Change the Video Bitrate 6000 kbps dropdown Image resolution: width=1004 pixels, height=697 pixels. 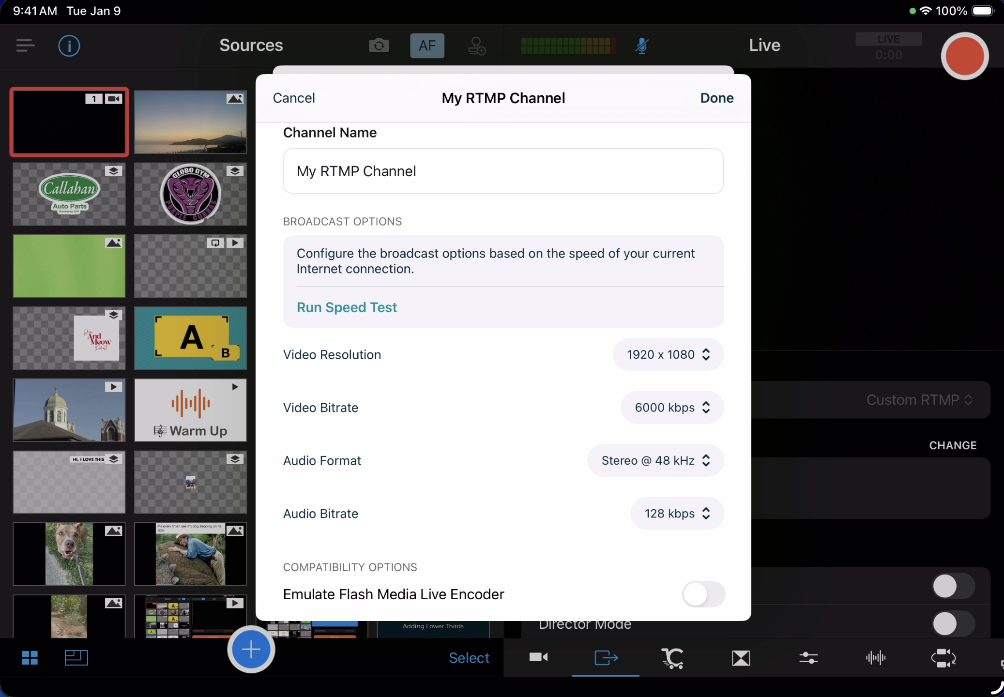tap(672, 408)
